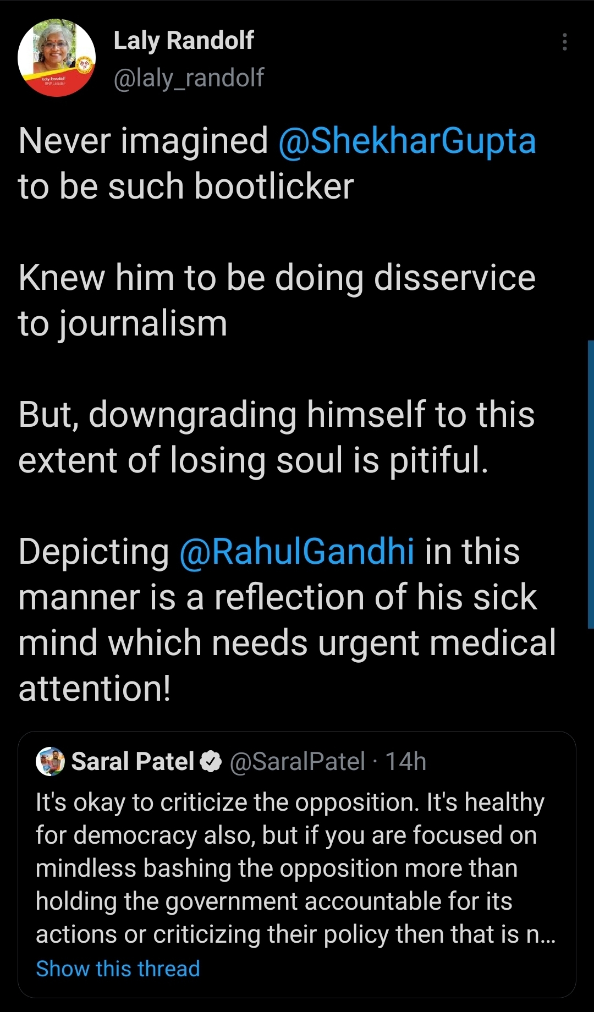
Task: Click the blue scrollbar on right edge
Action: pos(590,484)
